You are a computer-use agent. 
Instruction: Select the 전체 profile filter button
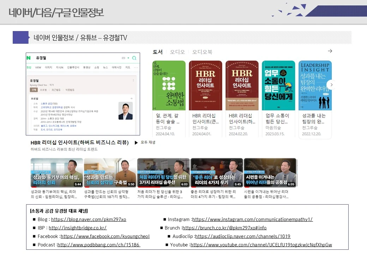(34, 90)
